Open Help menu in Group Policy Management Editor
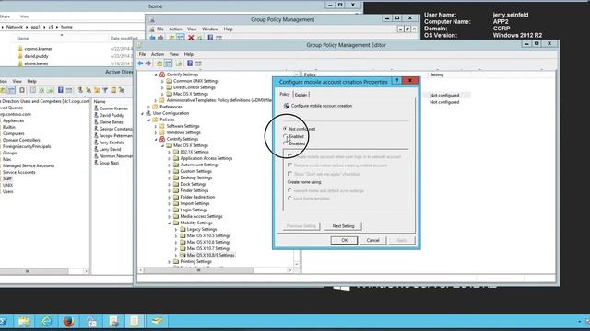This screenshot has width=590, height=331. point(188,54)
